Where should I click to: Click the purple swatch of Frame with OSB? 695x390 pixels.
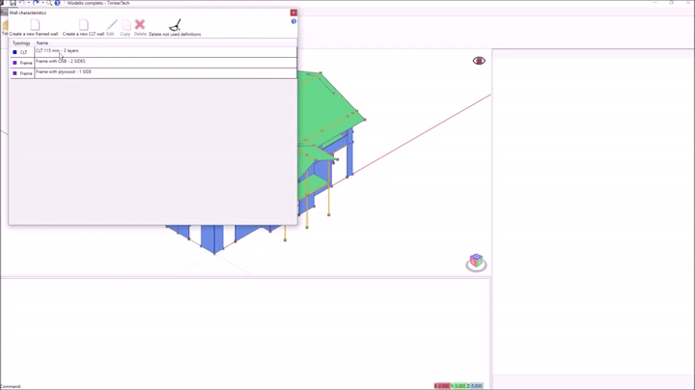tap(14, 63)
